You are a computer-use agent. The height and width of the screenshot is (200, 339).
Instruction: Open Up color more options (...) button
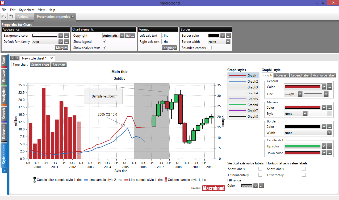(x=330, y=146)
